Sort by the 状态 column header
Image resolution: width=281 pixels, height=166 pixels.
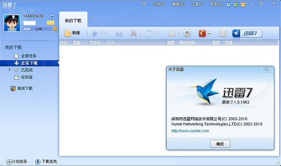64,43
